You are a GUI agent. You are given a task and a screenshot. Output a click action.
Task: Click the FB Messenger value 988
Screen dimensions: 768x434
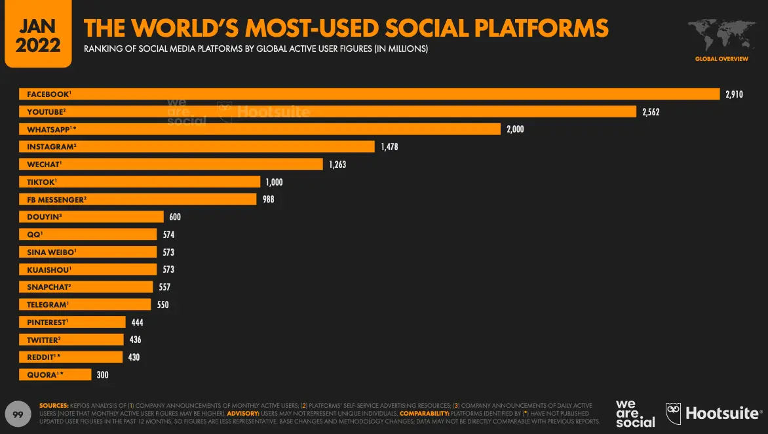pos(268,199)
